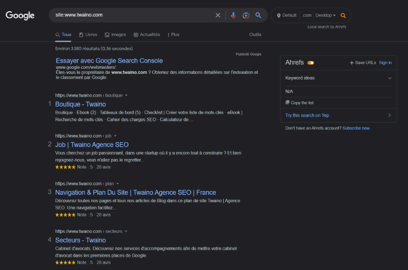The image size is (408, 270).
Task: Open Job | Twaino Agence SEO result
Action: (92, 145)
